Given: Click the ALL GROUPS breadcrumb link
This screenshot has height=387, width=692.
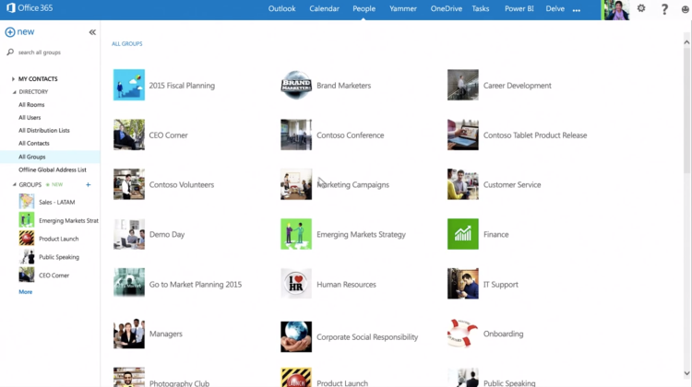Looking at the screenshot, I should (127, 43).
